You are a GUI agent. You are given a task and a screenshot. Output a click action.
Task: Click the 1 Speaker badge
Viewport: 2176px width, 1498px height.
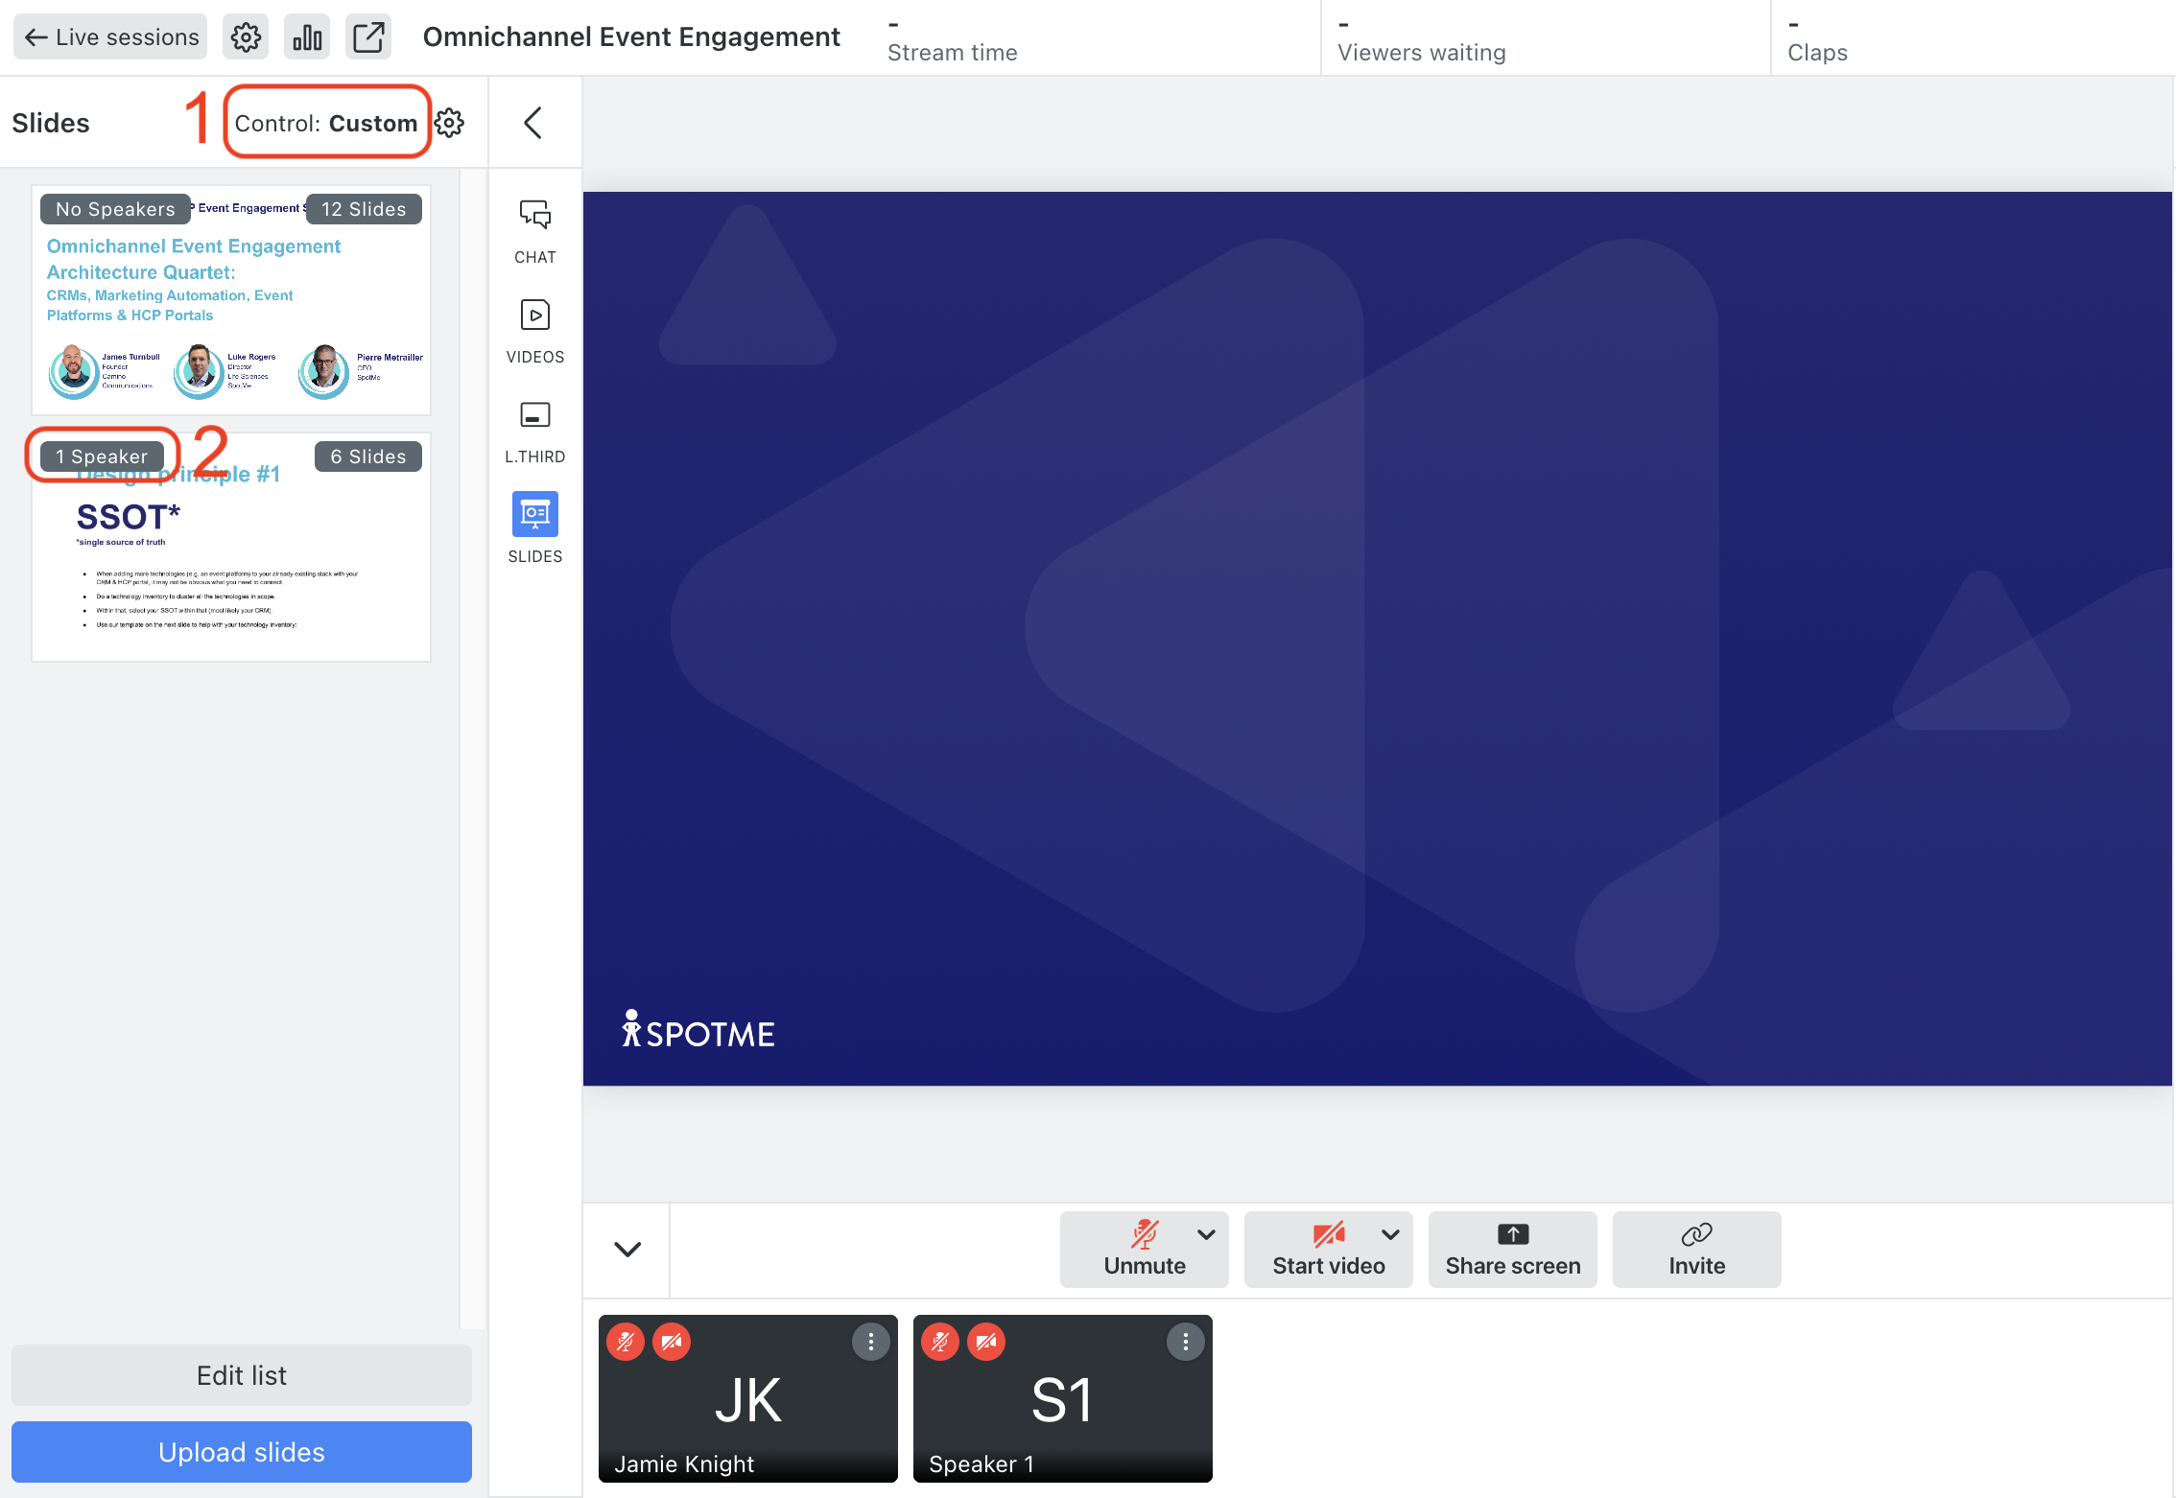click(x=102, y=456)
